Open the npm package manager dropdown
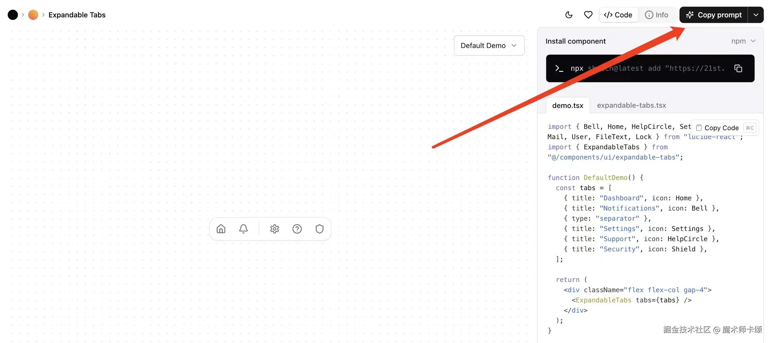Screen dimensions: 771x343 pos(743,41)
